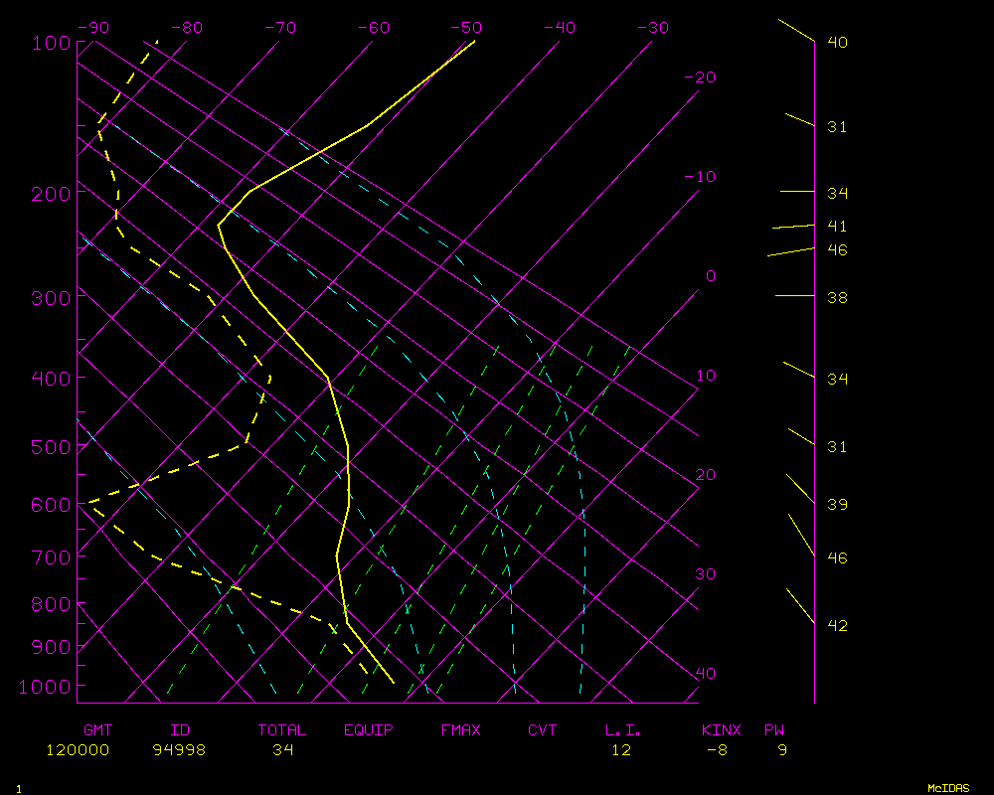Click the GMT time value 120000

coord(78,750)
